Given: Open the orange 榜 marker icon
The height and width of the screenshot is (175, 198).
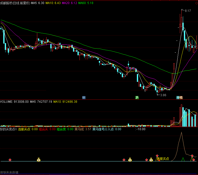Looking at the screenshot, I should coord(181,98).
